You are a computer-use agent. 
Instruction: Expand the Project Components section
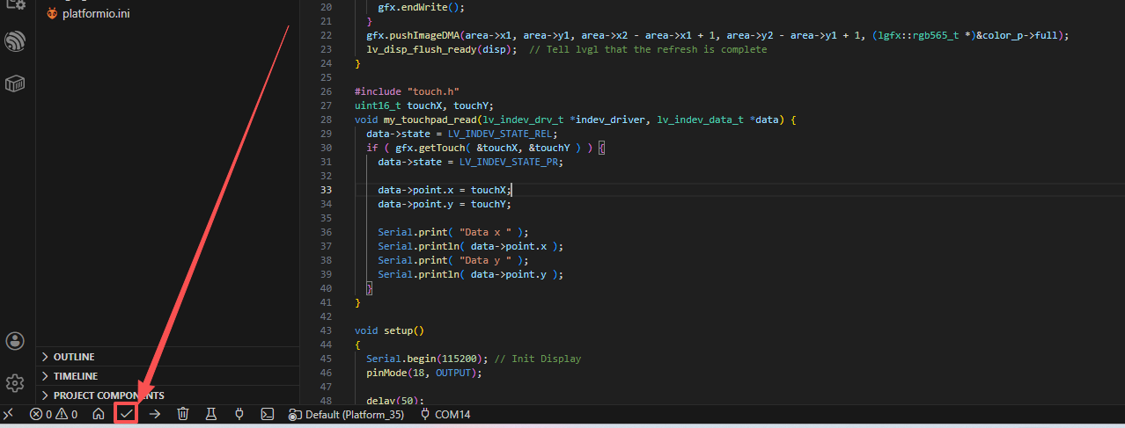pyautogui.click(x=108, y=395)
